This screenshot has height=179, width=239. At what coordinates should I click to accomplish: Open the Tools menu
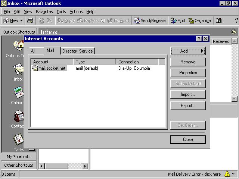point(61,12)
